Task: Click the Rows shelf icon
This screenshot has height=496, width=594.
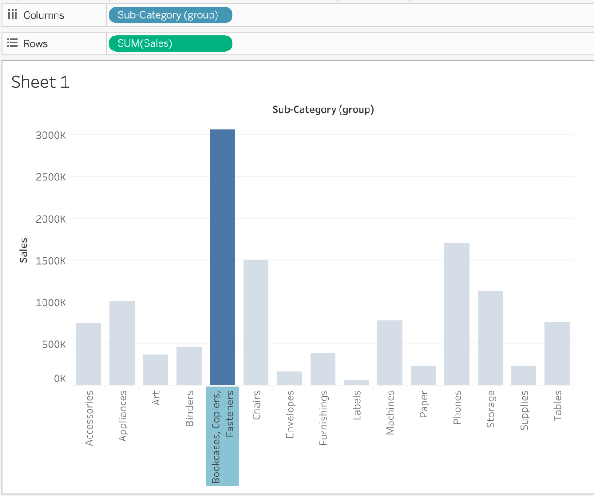Action: 13,43
